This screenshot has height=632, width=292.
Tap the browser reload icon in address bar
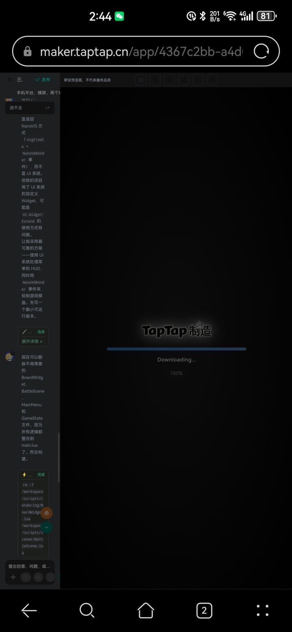pyautogui.click(x=261, y=51)
